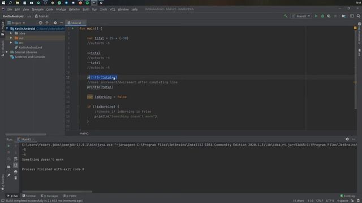Click the Project vertical side tab

point(3,28)
